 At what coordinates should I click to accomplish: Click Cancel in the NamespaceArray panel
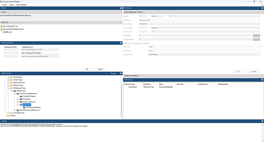coord(100,69)
